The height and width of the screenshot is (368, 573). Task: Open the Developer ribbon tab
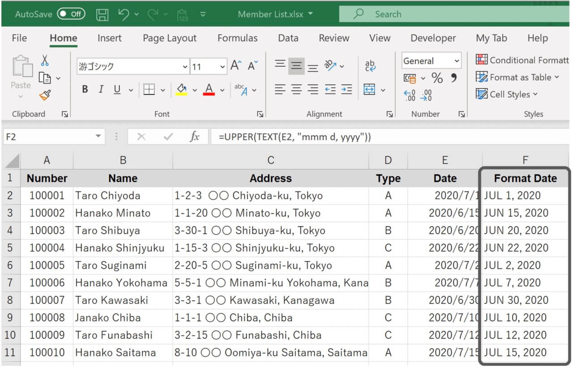click(x=433, y=38)
